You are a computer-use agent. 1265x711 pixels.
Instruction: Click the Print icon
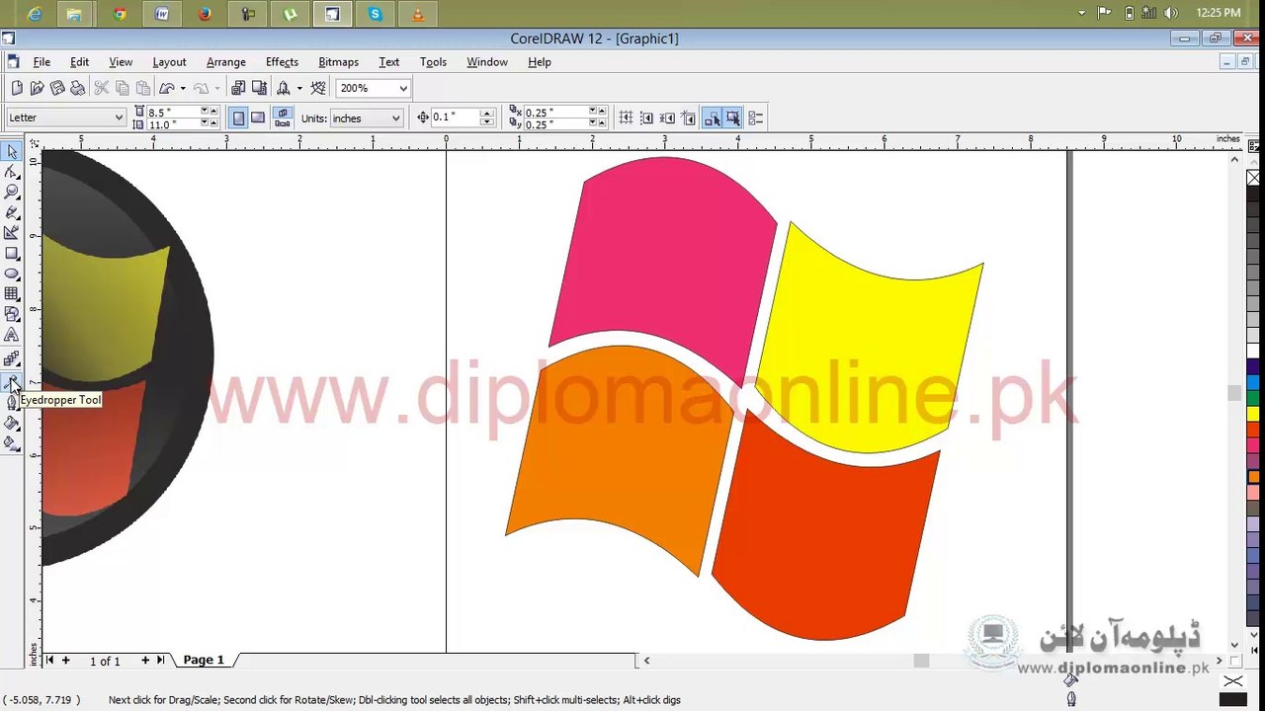(77, 89)
